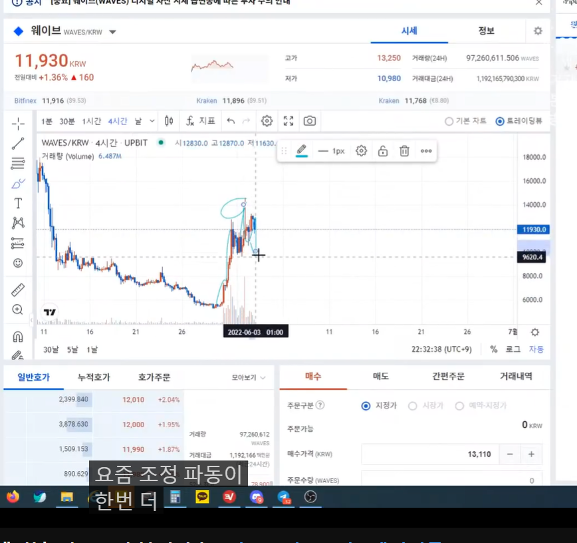This screenshot has width=577, height=543.
Task: Set chart interval to 1분
Action: 47,121
